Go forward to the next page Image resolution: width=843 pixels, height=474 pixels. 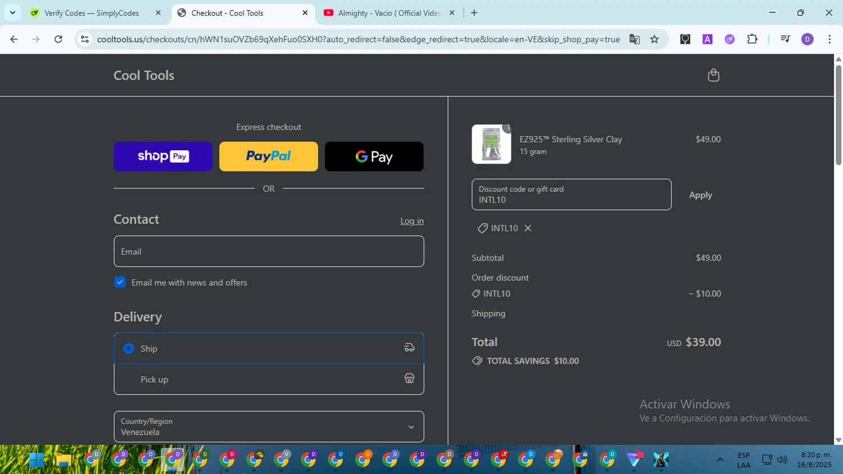(x=36, y=39)
